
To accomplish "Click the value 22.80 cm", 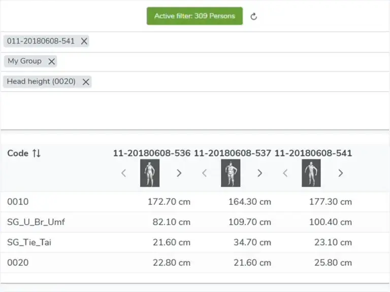I will pos(172,263).
